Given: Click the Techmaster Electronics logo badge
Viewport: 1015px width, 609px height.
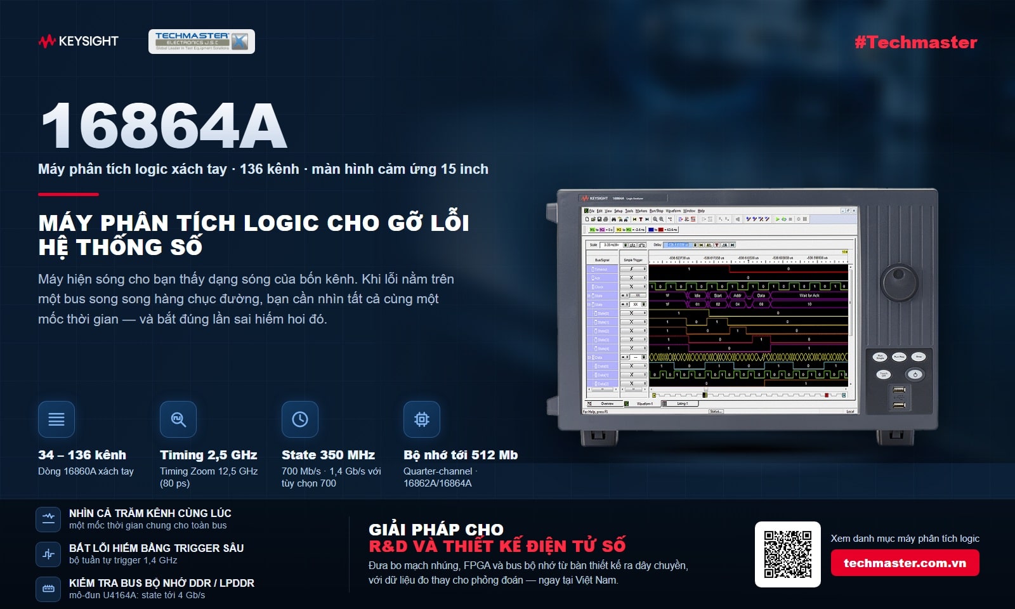Looking at the screenshot, I should 202,41.
